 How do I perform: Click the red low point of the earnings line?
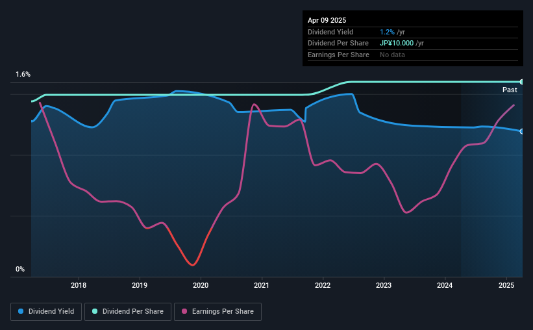pos(193,264)
